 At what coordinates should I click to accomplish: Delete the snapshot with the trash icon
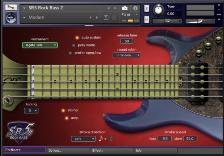point(114,18)
